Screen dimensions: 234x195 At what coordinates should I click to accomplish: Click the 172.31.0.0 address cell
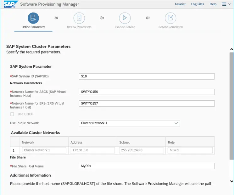point(92,150)
